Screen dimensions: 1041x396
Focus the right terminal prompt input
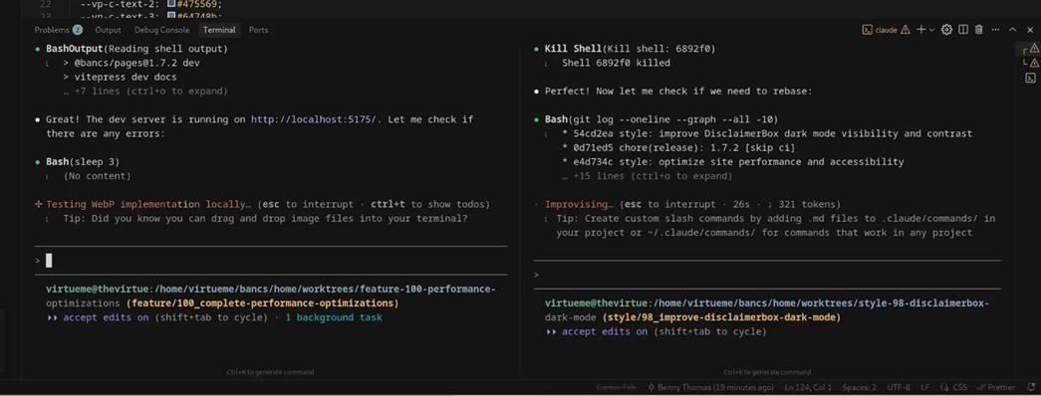coord(767,275)
